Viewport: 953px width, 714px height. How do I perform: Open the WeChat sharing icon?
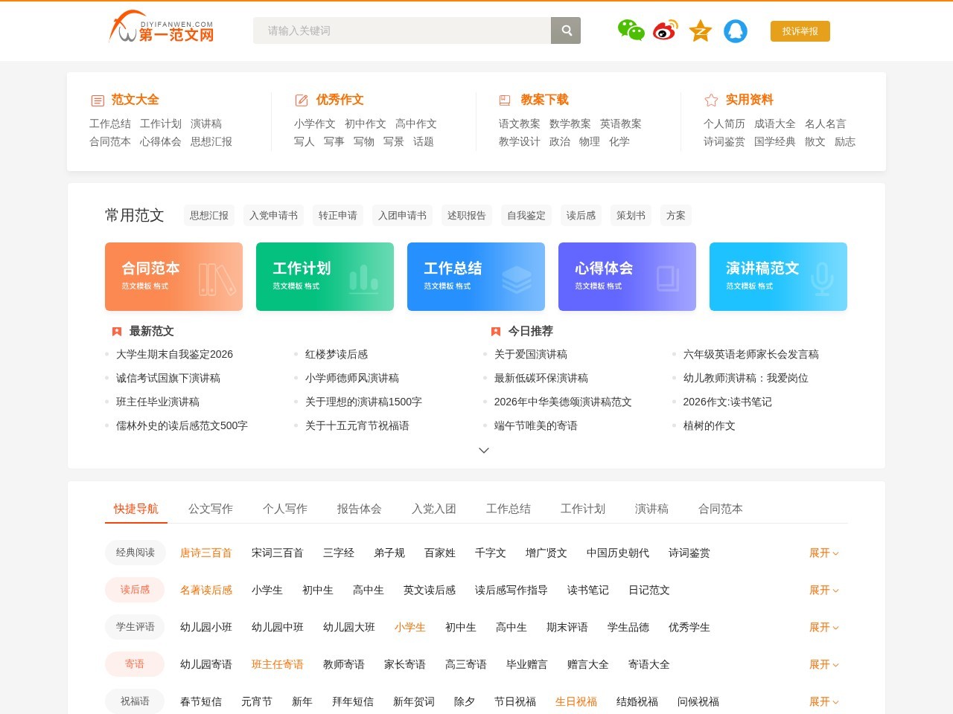[x=631, y=31]
